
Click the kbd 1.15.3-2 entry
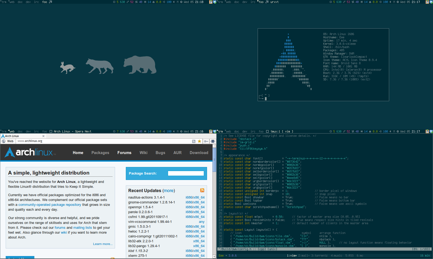coord(138,251)
